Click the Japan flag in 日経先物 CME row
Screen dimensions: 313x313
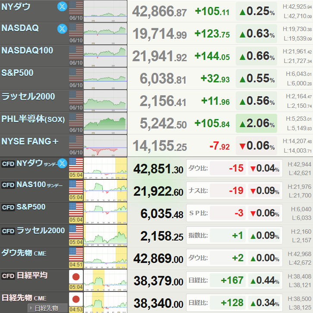76,299
